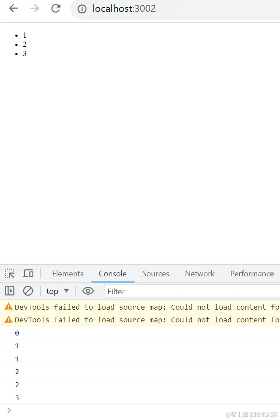The width and height of the screenshot is (280, 420).
Task: Click the second warning triangle icon
Action: tap(9, 319)
